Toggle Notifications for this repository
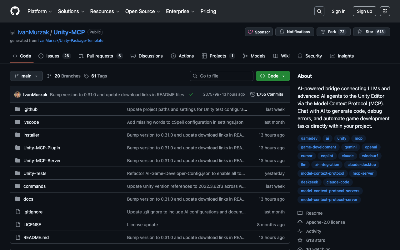400x250 pixels. click(x=294, y=32)
